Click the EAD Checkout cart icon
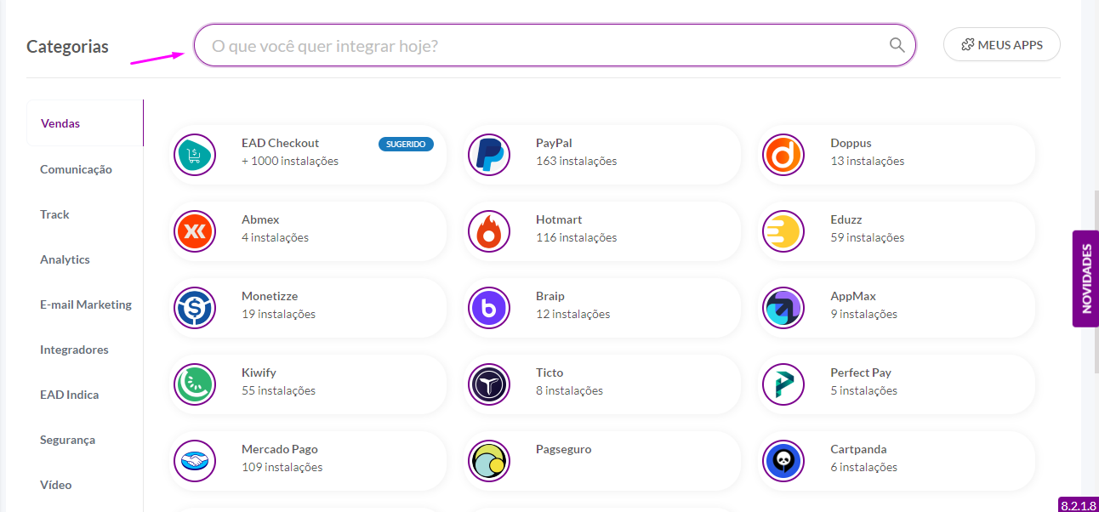The width and height of the screenshot is (1099, 512). coord(195,155)
